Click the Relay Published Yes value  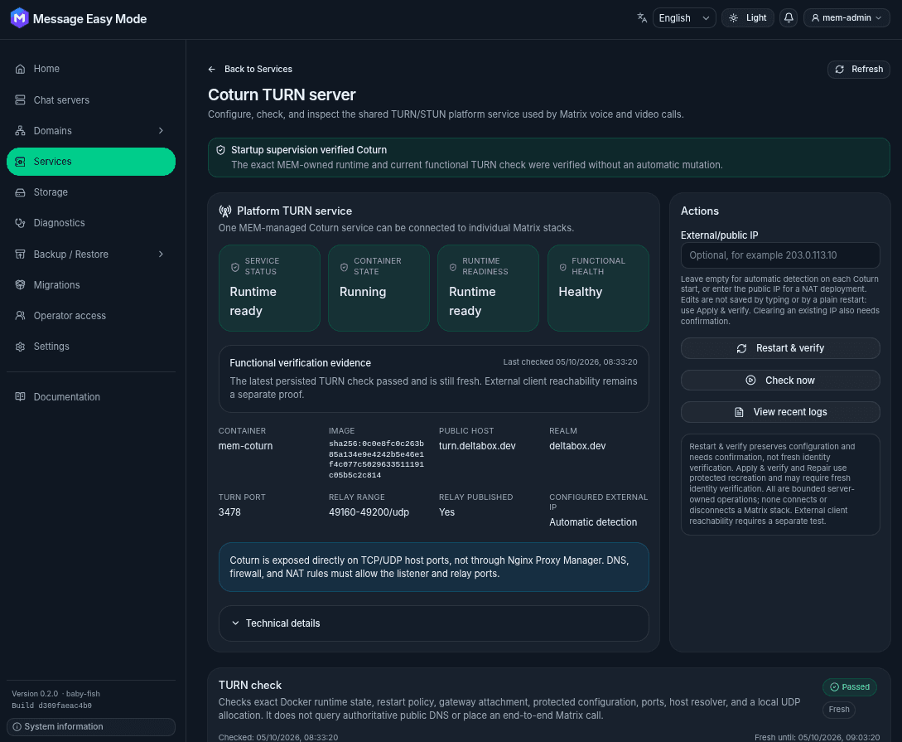pos(446,512)
